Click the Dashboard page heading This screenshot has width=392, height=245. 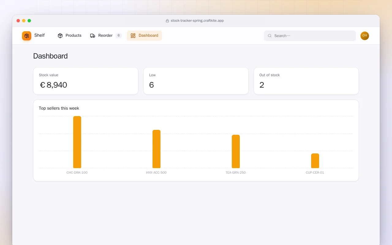(x=50, y=56)
